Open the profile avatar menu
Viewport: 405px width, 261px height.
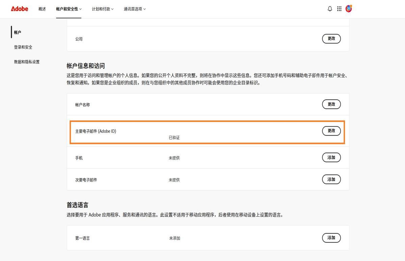[349, 9]
